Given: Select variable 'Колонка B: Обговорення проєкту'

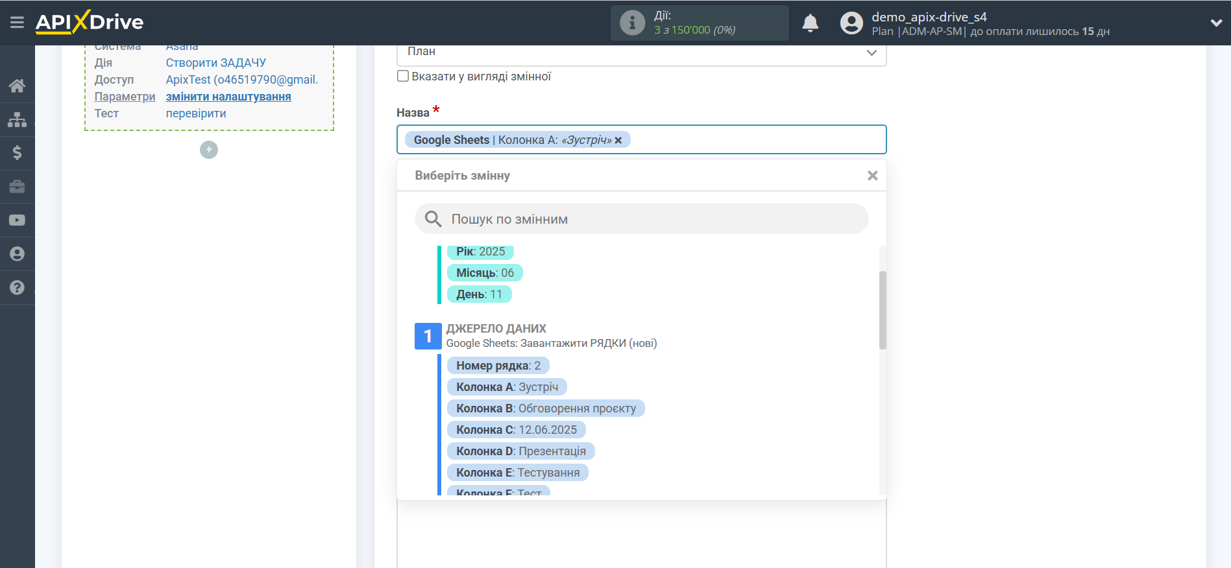Looking at the screenshot, I should click(546, 408).
